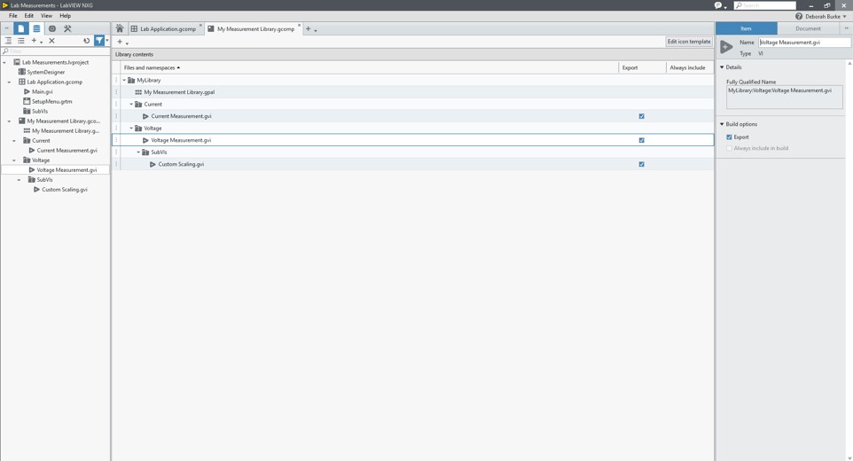The width and height of the screenshot is (853, 461).
Task: Sort by Files and namespaces column header
Action: [370, 67]
